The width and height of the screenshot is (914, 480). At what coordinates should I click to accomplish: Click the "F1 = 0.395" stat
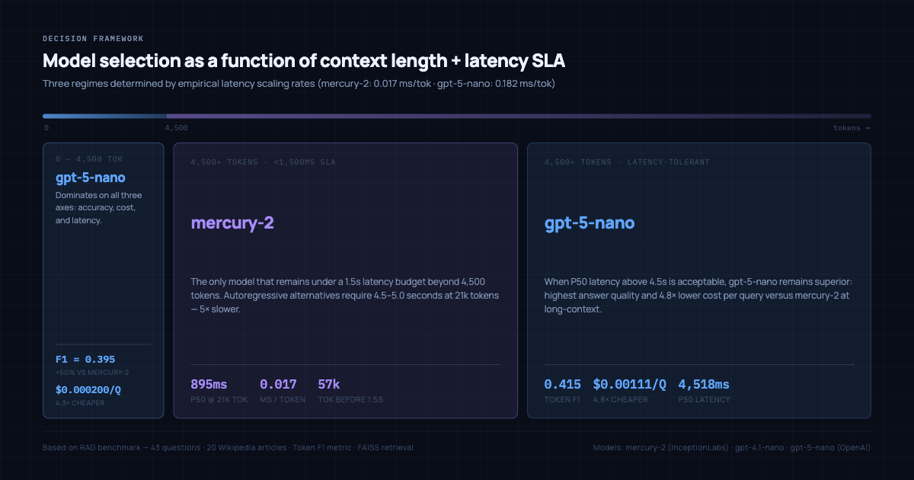click(85, 359)
